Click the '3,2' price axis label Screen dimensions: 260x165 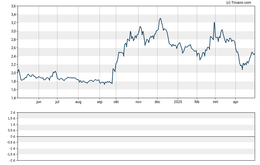pyautogui.click(x=13, y=23)
